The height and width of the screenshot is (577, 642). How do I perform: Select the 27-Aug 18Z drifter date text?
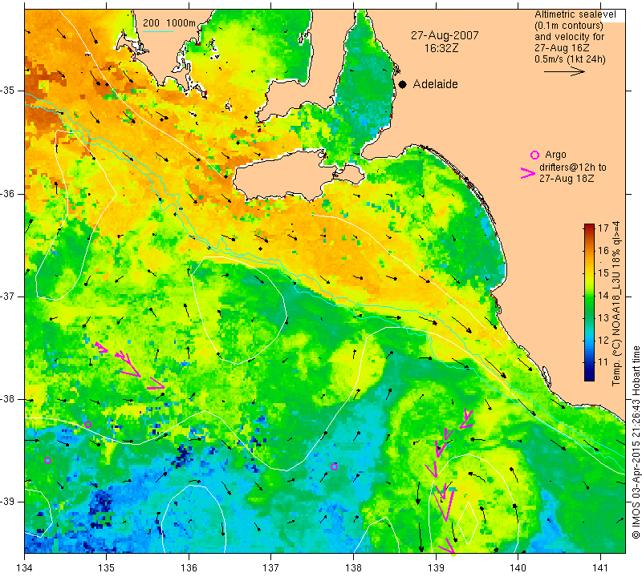[567, 178]
